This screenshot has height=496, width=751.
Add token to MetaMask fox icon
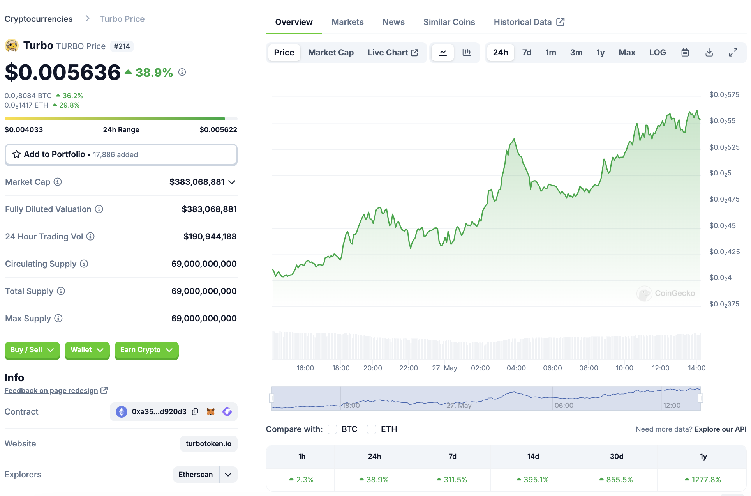[211, 412]
